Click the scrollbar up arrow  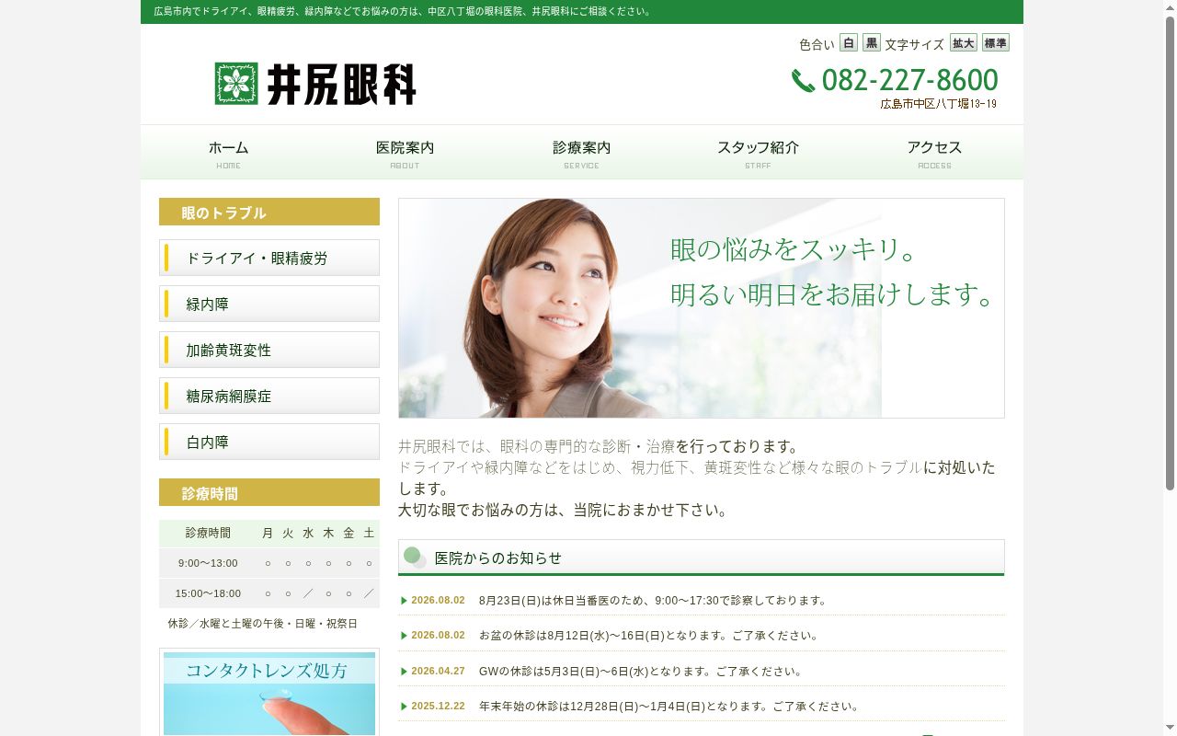[1170, 7]
